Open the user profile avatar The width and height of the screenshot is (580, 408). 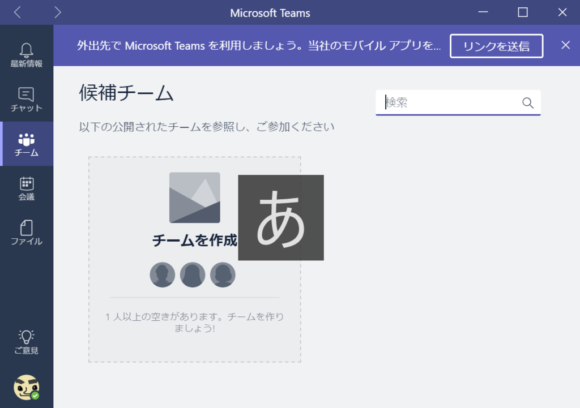point(26,387)
